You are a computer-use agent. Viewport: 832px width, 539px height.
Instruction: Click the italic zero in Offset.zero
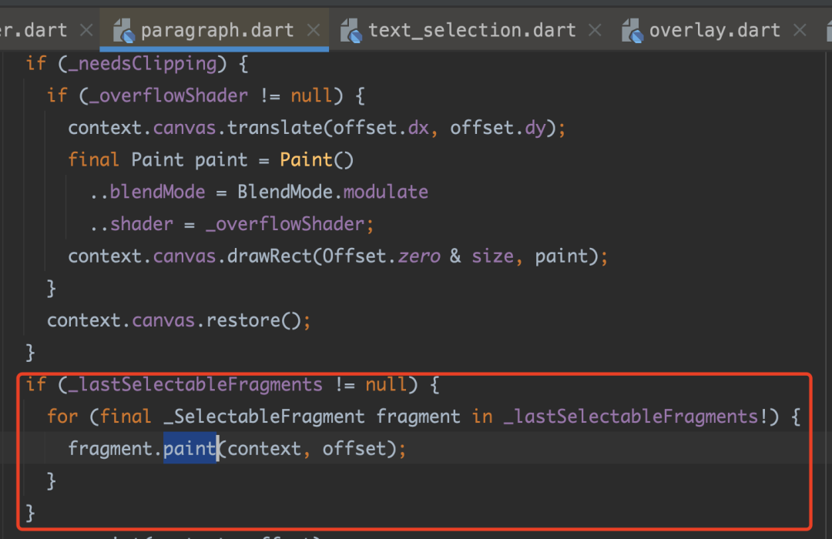click(418, 256)
